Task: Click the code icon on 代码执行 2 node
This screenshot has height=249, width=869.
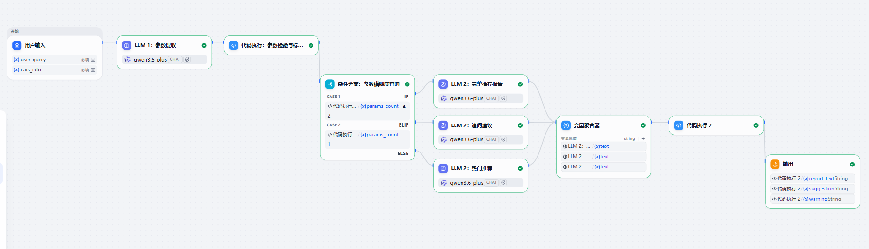Action: (x=679, y=125)
